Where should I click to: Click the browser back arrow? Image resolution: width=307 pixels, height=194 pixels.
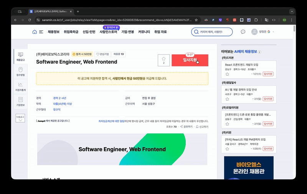tap(15, 20)
